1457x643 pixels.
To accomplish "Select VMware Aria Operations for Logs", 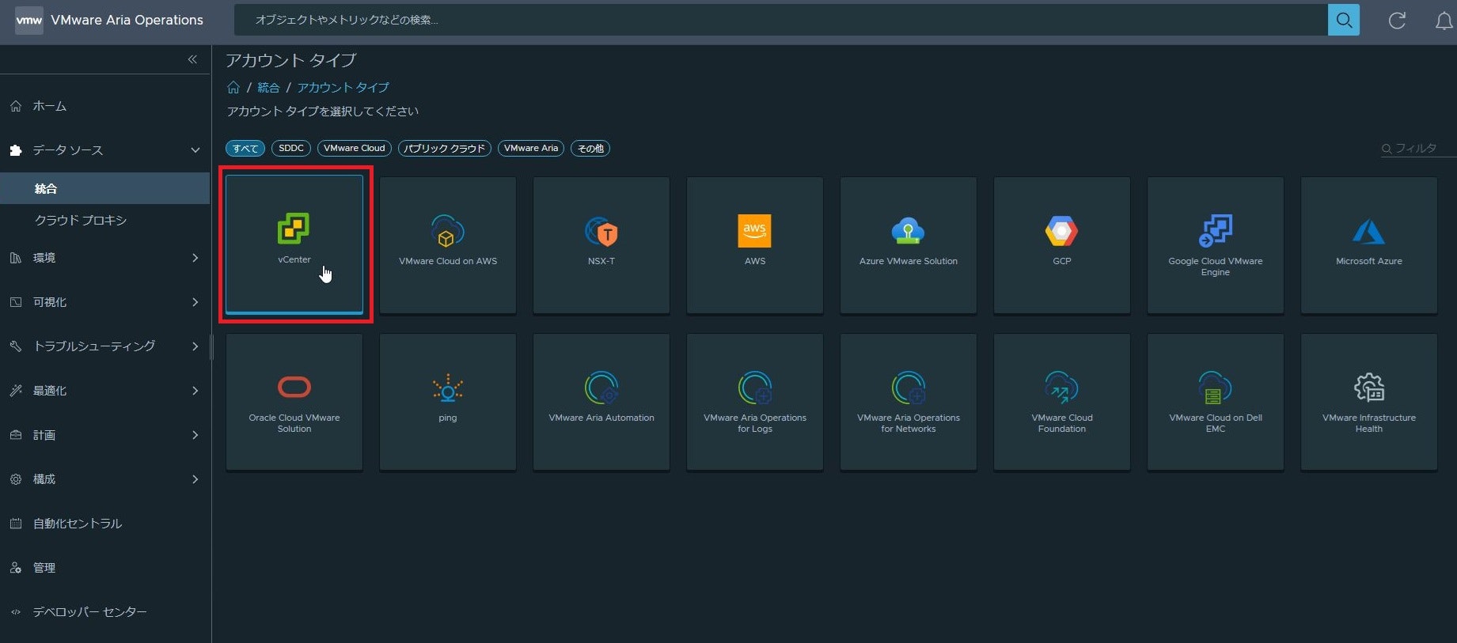I will tap(755, 402).
